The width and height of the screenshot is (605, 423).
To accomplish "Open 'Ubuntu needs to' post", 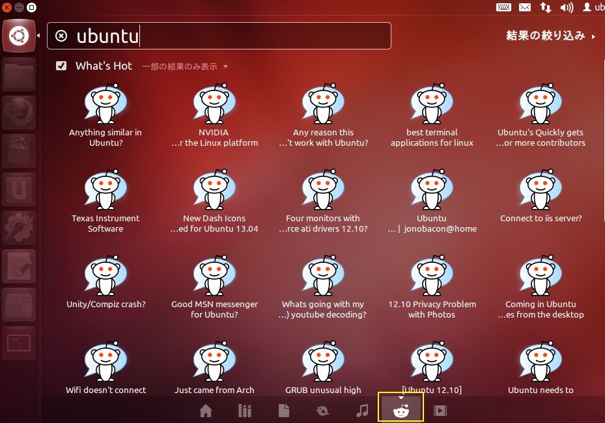I will (x=541, y=368).
